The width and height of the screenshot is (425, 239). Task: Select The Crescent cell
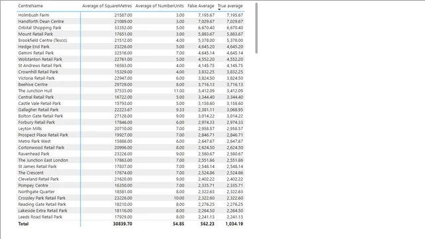click(31, 173)
